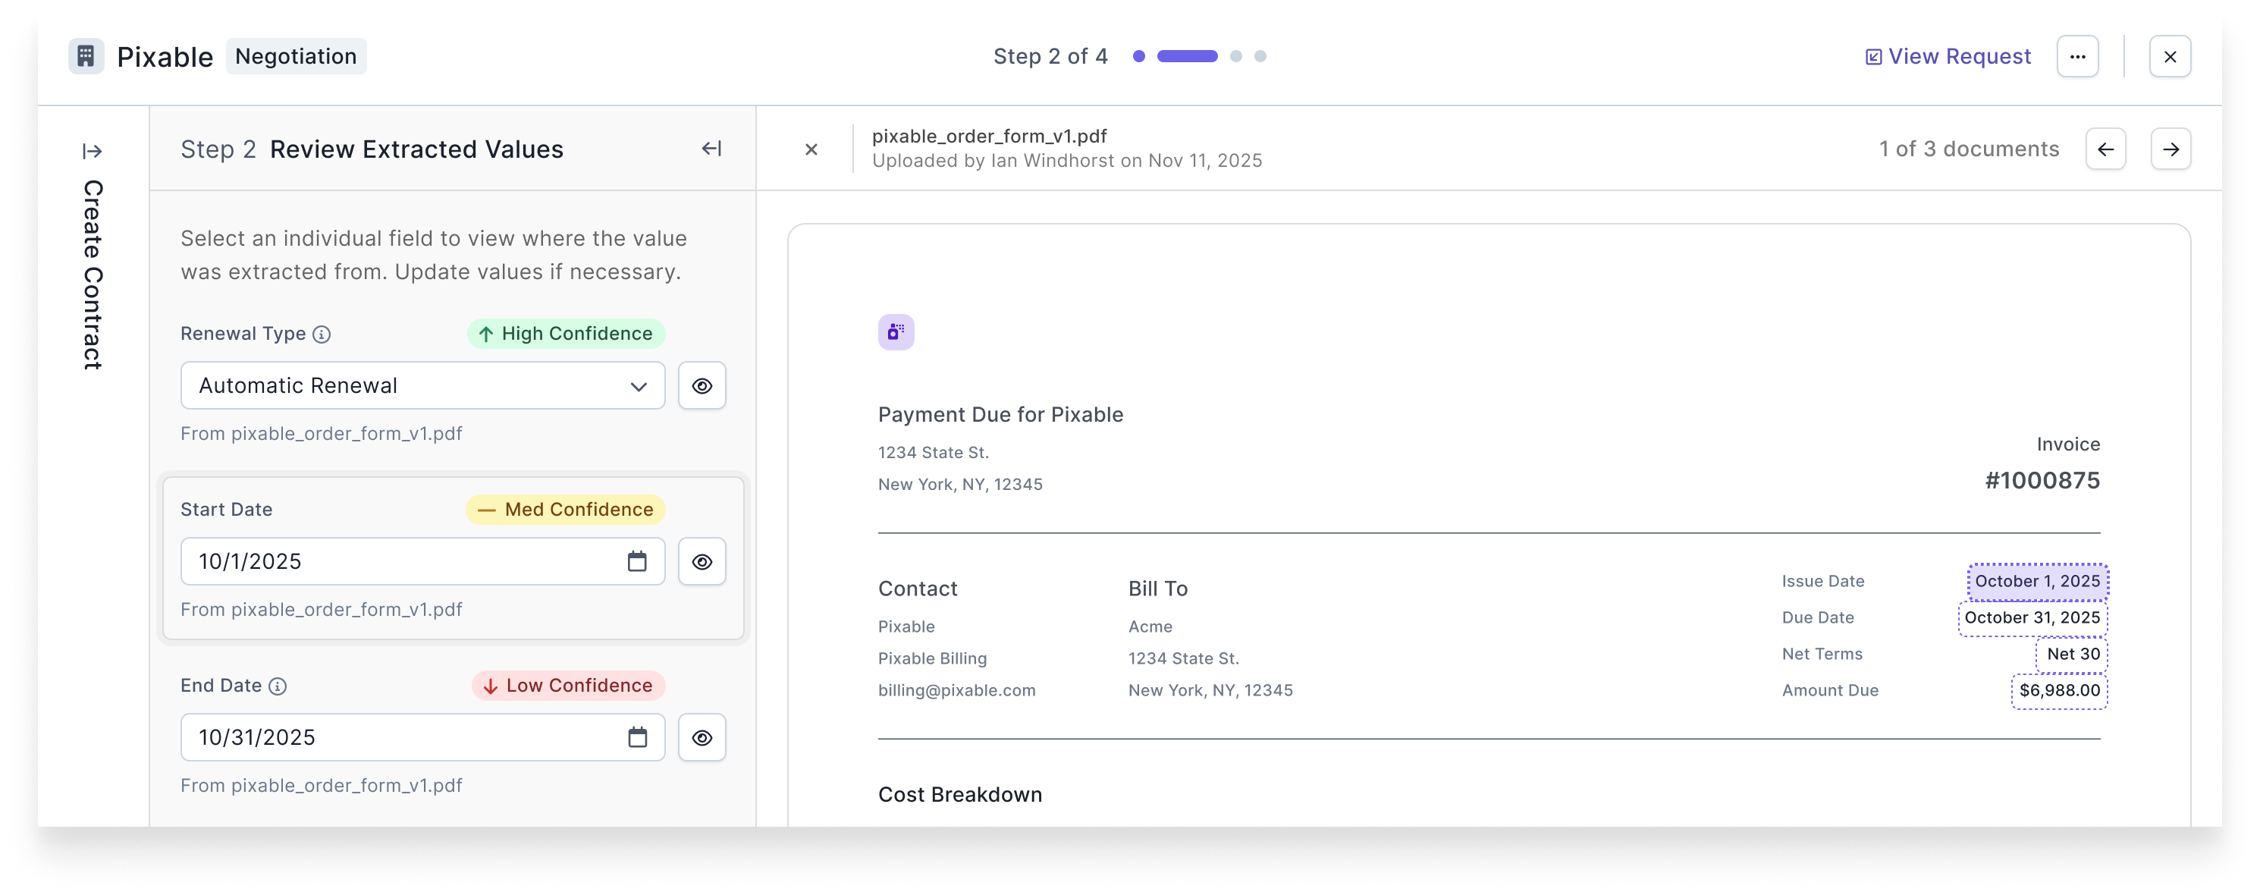Go to the previous document with left arrow
The width and height of the screenshot is (2260, 895).
pyautogui.click(x=2105, y=149)
